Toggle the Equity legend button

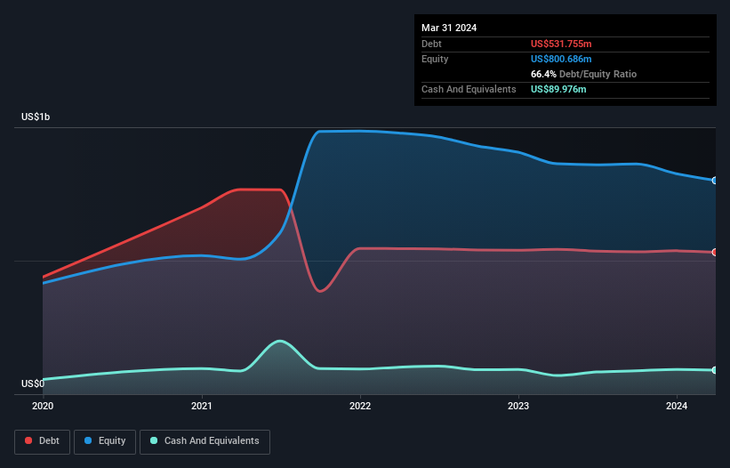click(105, 441)
